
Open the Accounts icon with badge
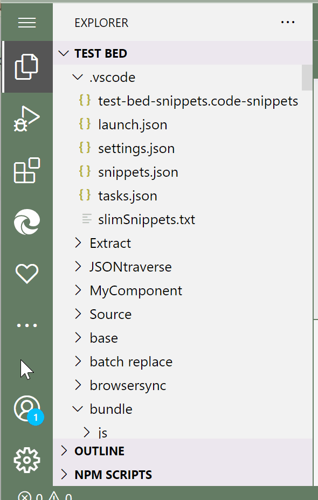28,410
